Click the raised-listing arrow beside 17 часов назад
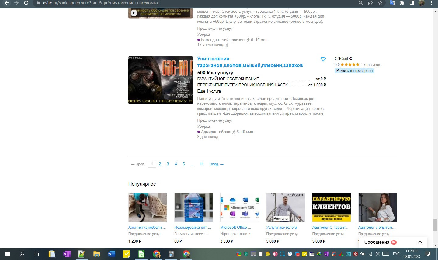Image resolution: width=438 pixels, height=260 pixels. click(227, 45)
